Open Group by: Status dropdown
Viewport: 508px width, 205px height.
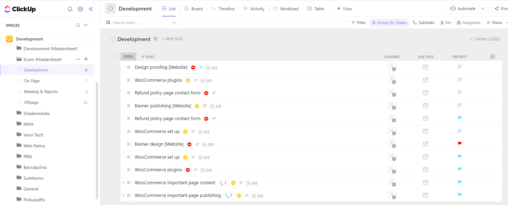(x=389, y=23)
